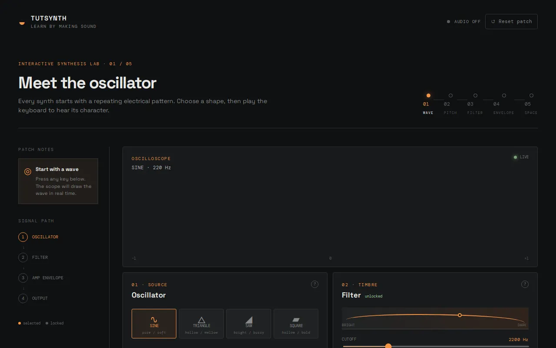Click the target icon in Start with a wave note
The width and height of the screenshot is (556, 348).
(28, 172)
